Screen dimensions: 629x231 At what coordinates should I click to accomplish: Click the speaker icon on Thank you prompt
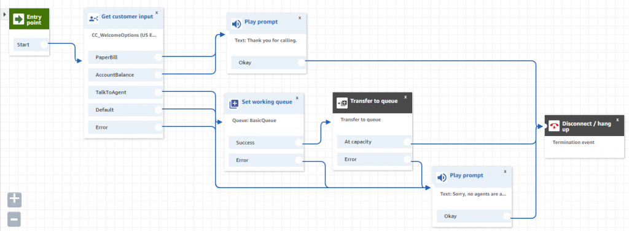point(236,24)
